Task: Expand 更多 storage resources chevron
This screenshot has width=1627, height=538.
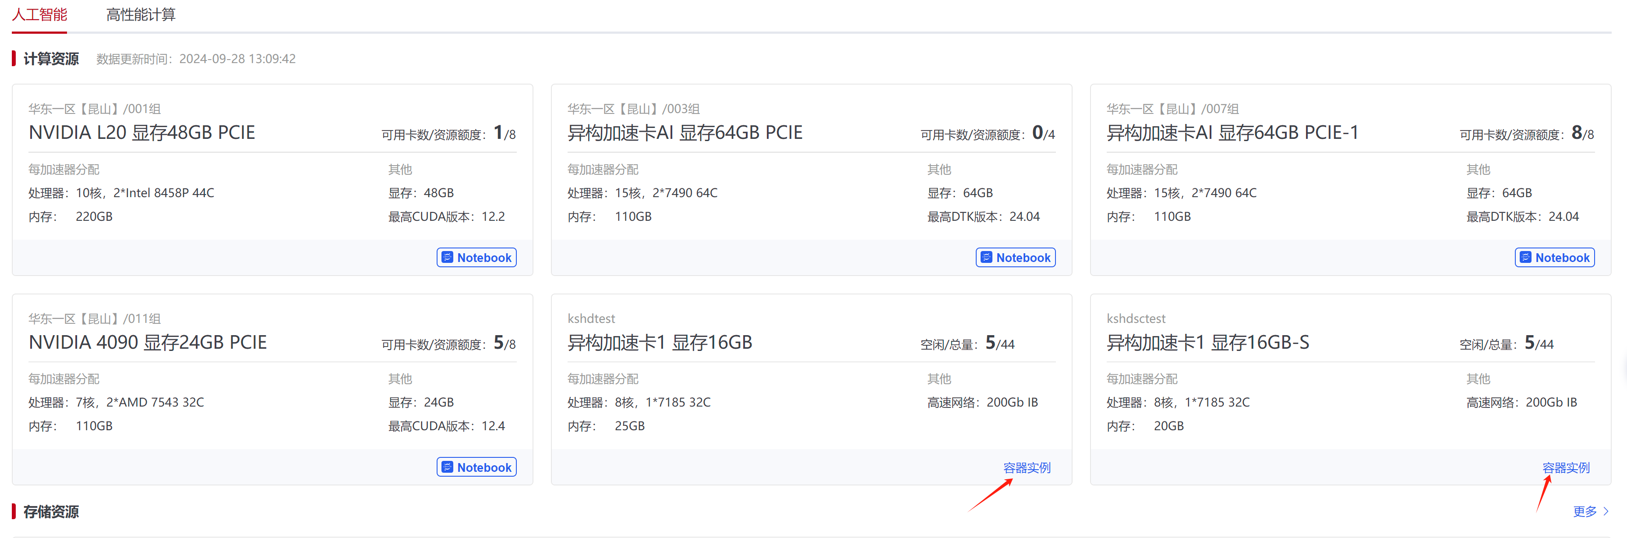Action: point(1606,511)
